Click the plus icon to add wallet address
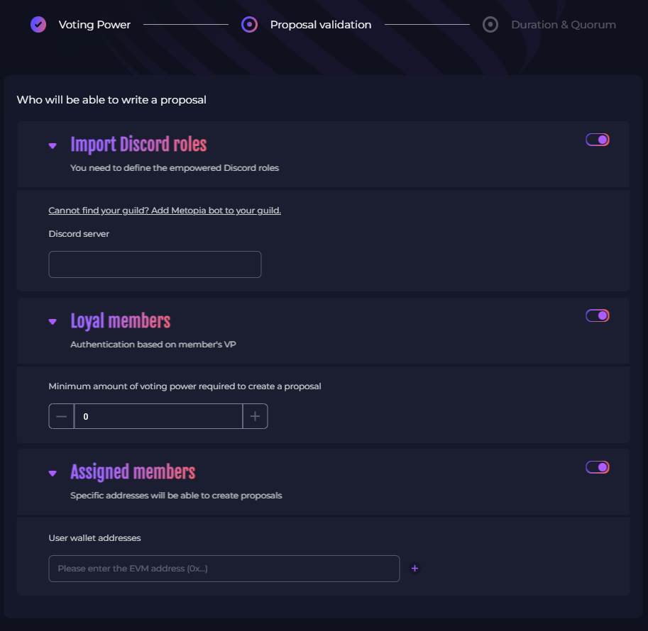This screenshot has width=648, height=631. pos(415,568)
